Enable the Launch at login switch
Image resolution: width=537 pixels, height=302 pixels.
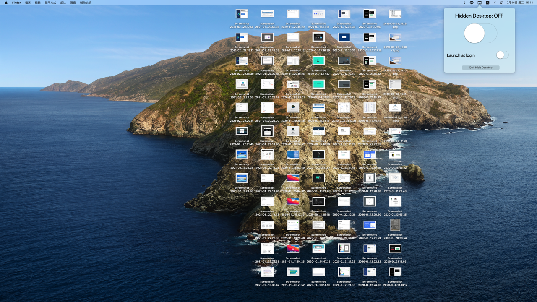point(502,55)
